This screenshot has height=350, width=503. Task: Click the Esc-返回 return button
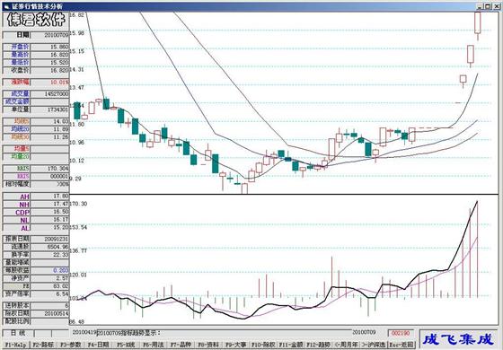click(402, 346)
